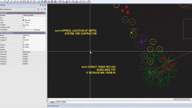Viewport: 192px width, 108px height.
Task: Select the linear Dimension tool
Action: [60, 1]
